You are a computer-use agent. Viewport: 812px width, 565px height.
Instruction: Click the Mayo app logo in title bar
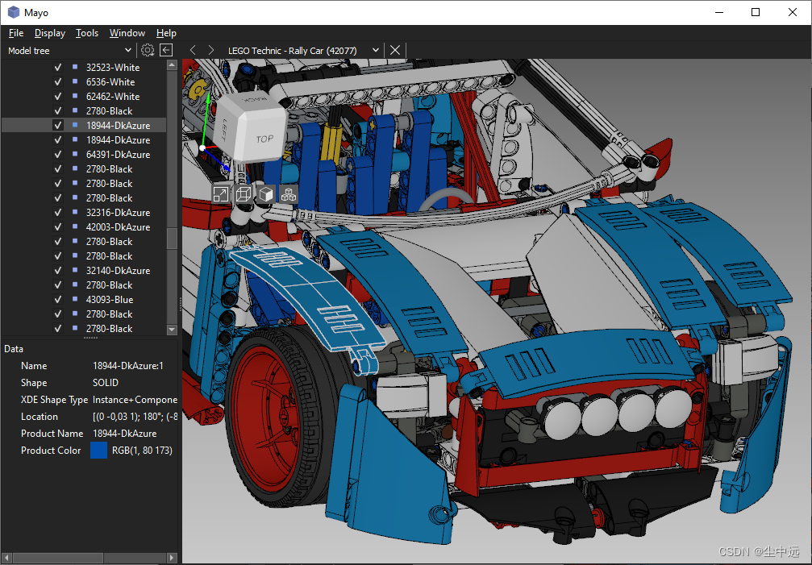coord(14,12)
